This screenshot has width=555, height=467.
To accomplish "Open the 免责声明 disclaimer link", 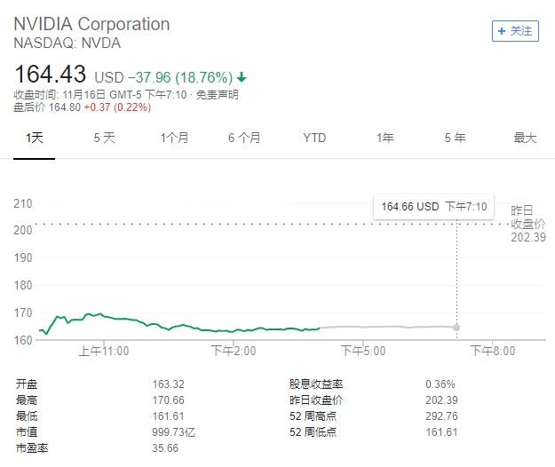I will 217,95.
